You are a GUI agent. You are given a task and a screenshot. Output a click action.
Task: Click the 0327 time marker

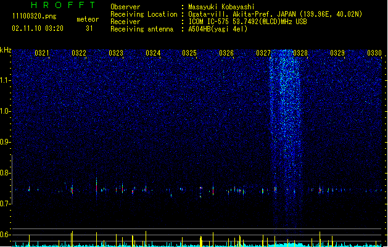(263, 53)
